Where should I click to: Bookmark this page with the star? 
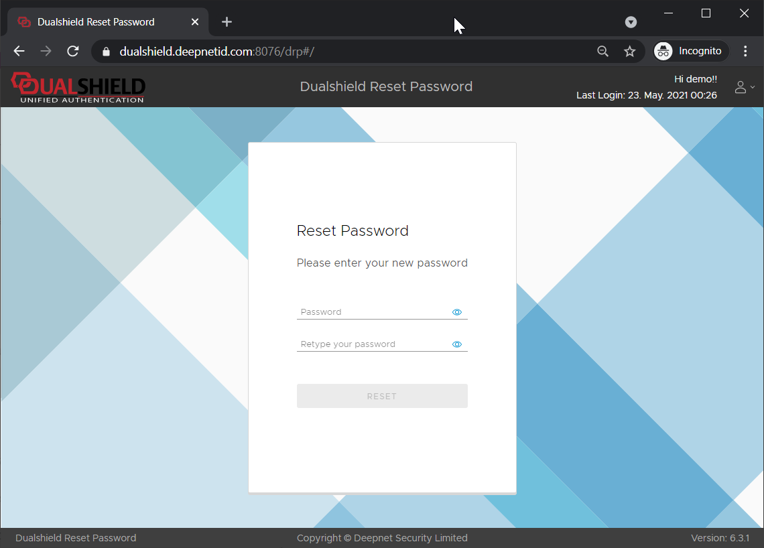pyautogui.click(x=629, y=51)
